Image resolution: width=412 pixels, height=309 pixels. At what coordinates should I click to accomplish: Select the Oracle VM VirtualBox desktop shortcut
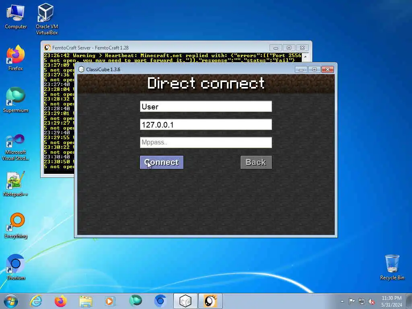click(47, 19)
